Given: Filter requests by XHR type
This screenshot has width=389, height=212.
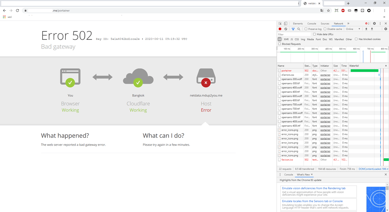Looking at the screenshot, I should (x=286, y=39).
